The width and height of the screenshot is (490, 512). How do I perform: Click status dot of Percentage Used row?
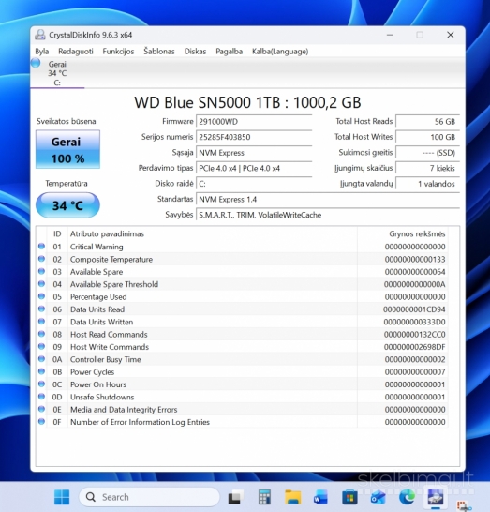point(41,296)
